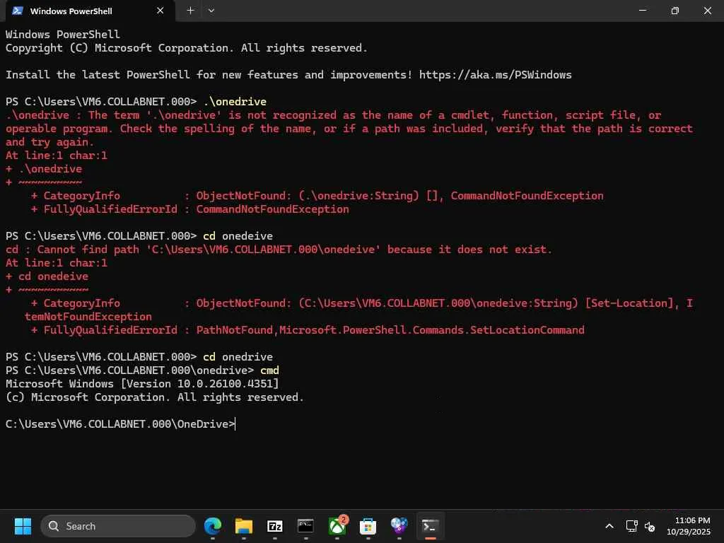Restore down the terminal window
724x543 pixels.
pos(675,11)
